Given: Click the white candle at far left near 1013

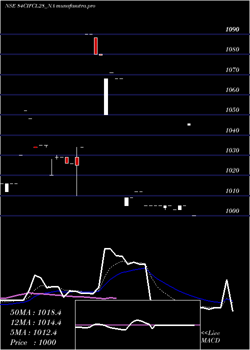Looking at the screenshot, I should [x=6, y=187].
